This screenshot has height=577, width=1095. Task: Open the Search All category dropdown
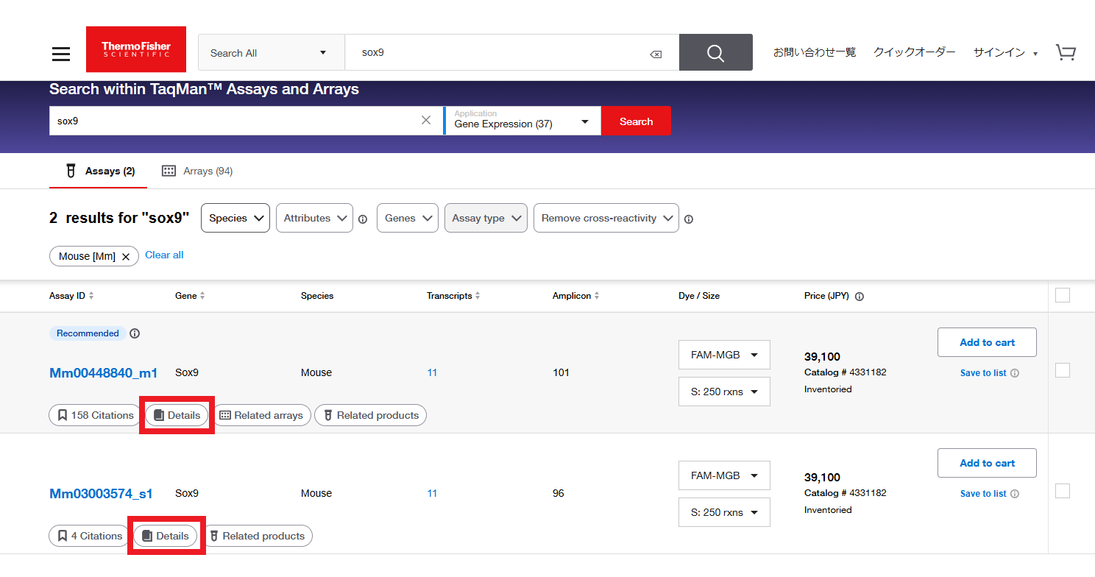click(x=271, y=53)
